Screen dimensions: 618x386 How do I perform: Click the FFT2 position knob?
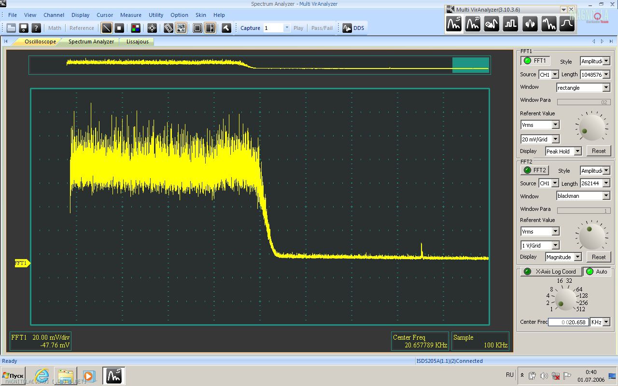(591, 235)
